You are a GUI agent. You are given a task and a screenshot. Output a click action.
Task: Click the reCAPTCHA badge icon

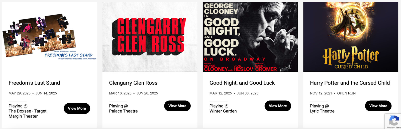click(x=394, y=121)
